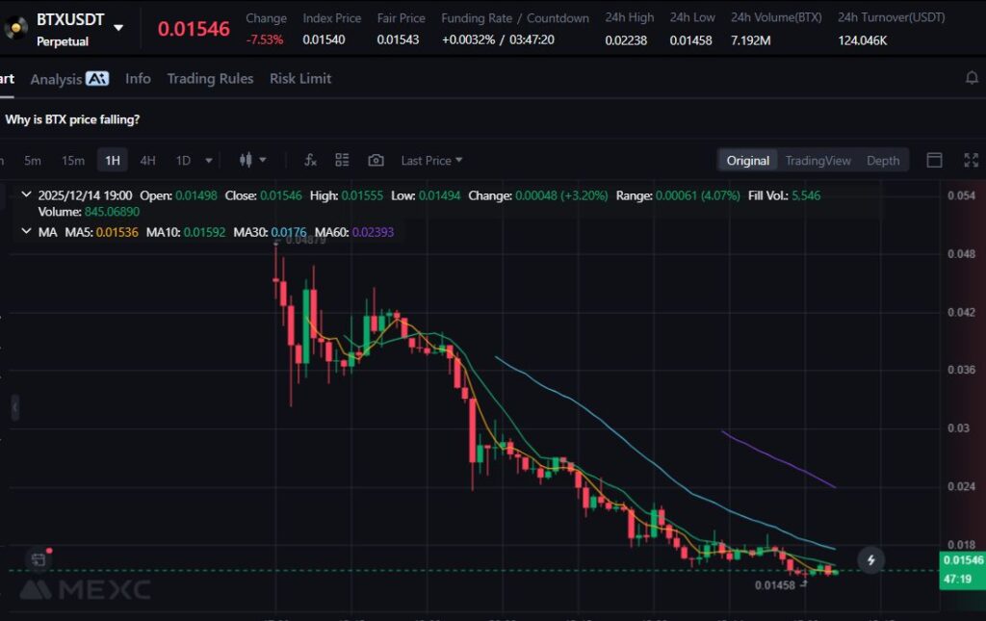Select the 4H timeframe
986x621 pixels.
(x=147, y=161)
